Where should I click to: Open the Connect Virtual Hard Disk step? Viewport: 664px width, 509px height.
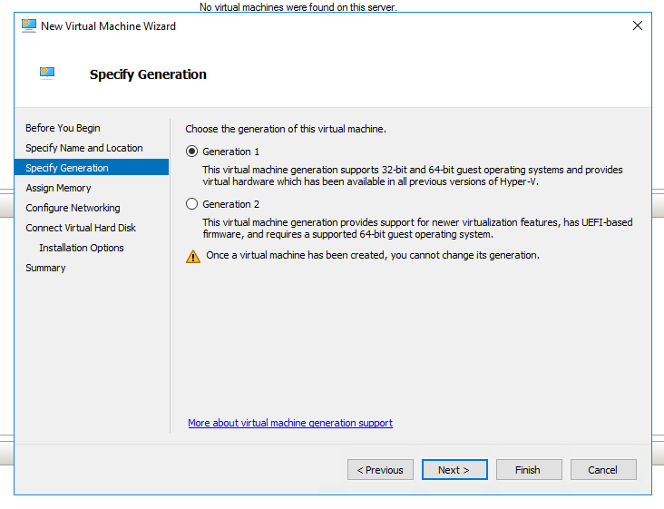pyautogui.click(x=81, y=228)
